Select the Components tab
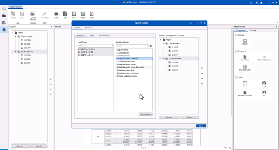The height and width of the screenshot is (150, 279). pos(241,30)
